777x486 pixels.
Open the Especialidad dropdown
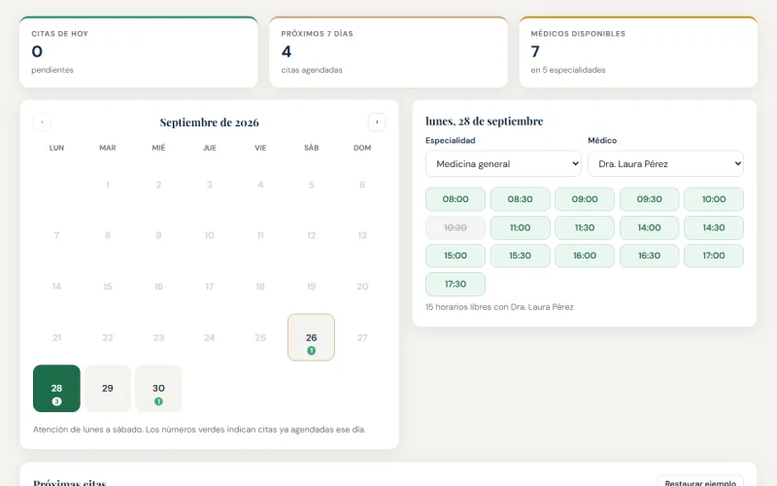point(503,163)
